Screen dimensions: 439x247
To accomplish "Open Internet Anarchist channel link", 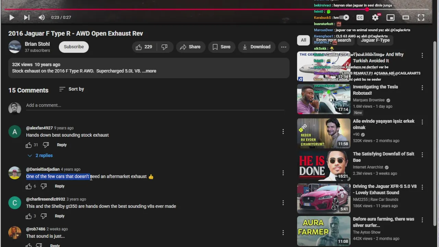I will [x=368, y=167].
